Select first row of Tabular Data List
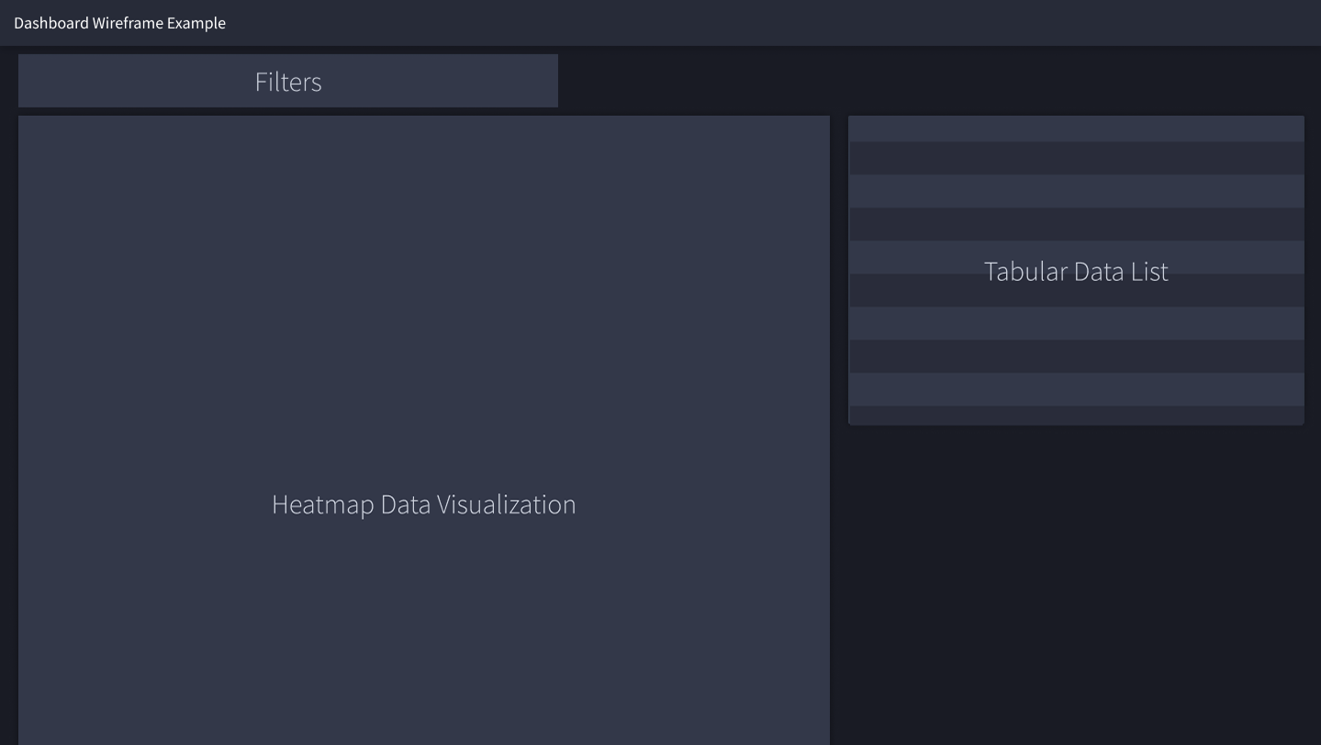 tap(1076, 129)
